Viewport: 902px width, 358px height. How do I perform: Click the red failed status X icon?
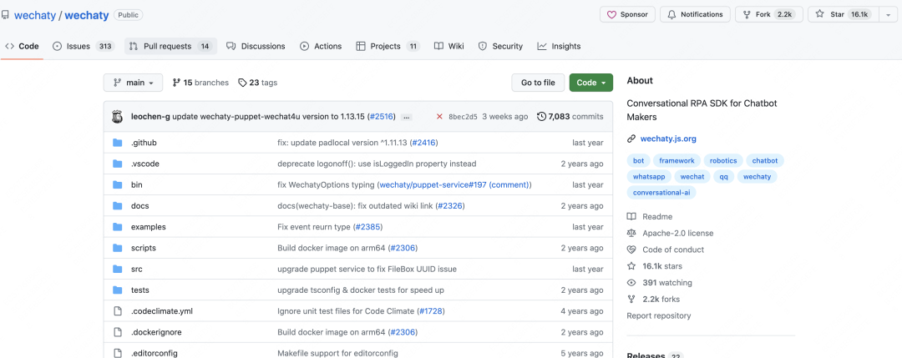point(439,117)
